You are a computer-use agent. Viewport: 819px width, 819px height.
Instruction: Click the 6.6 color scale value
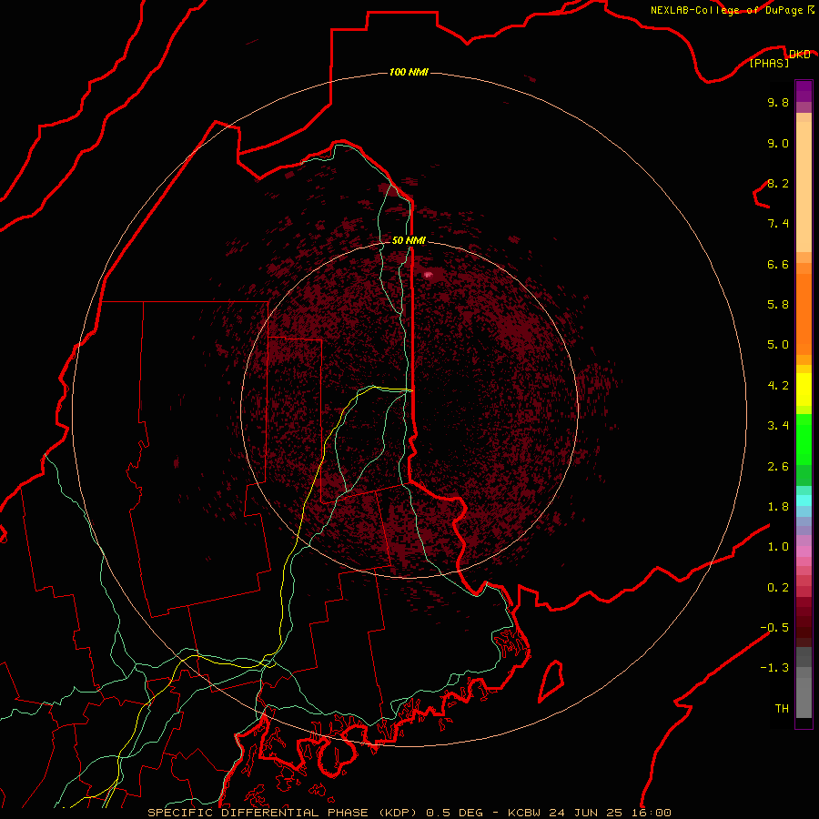(x=778, y=264)
